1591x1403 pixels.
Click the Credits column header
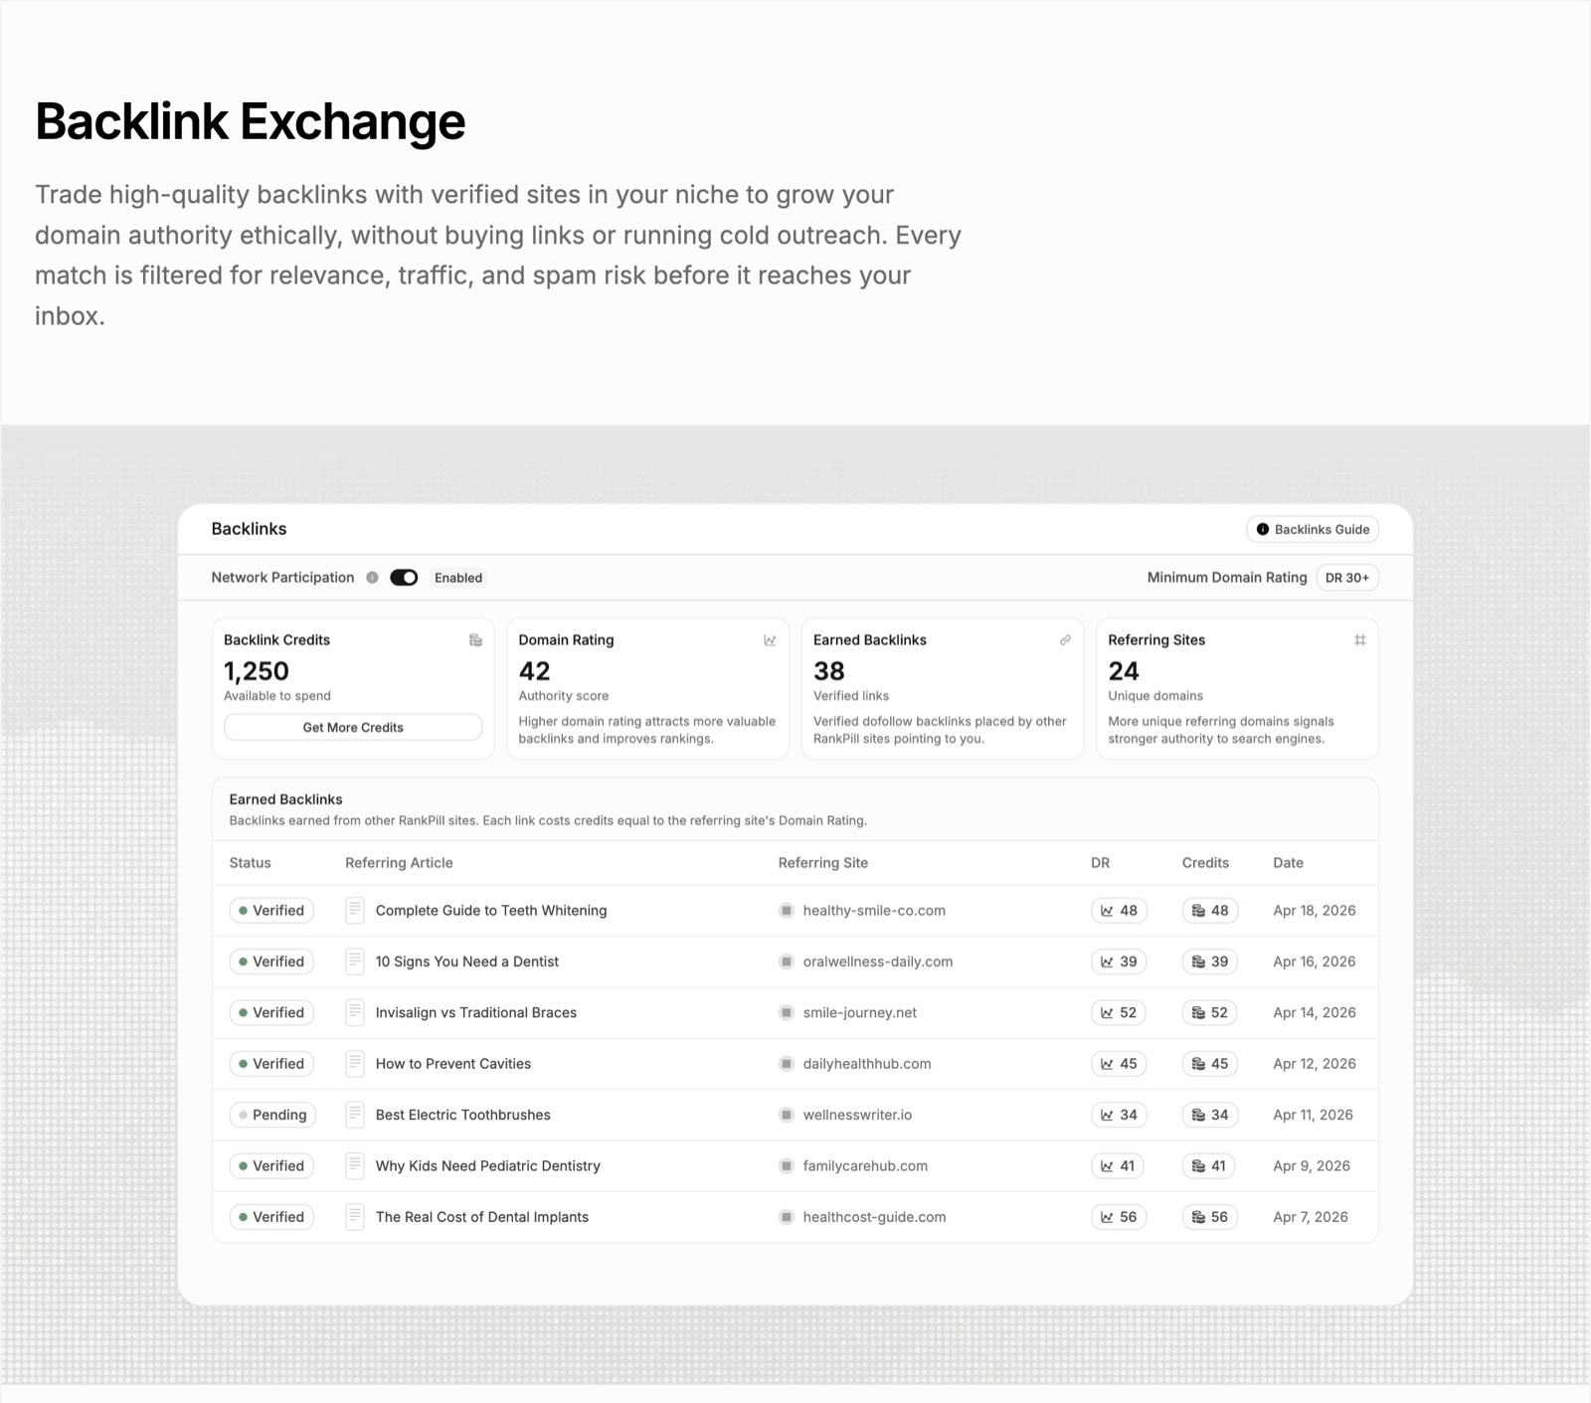point(1205,863)
